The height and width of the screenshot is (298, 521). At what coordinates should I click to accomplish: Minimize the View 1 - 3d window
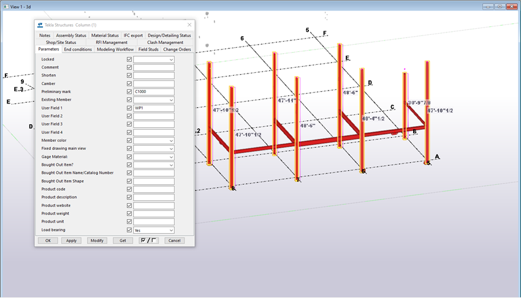[489, 6]
